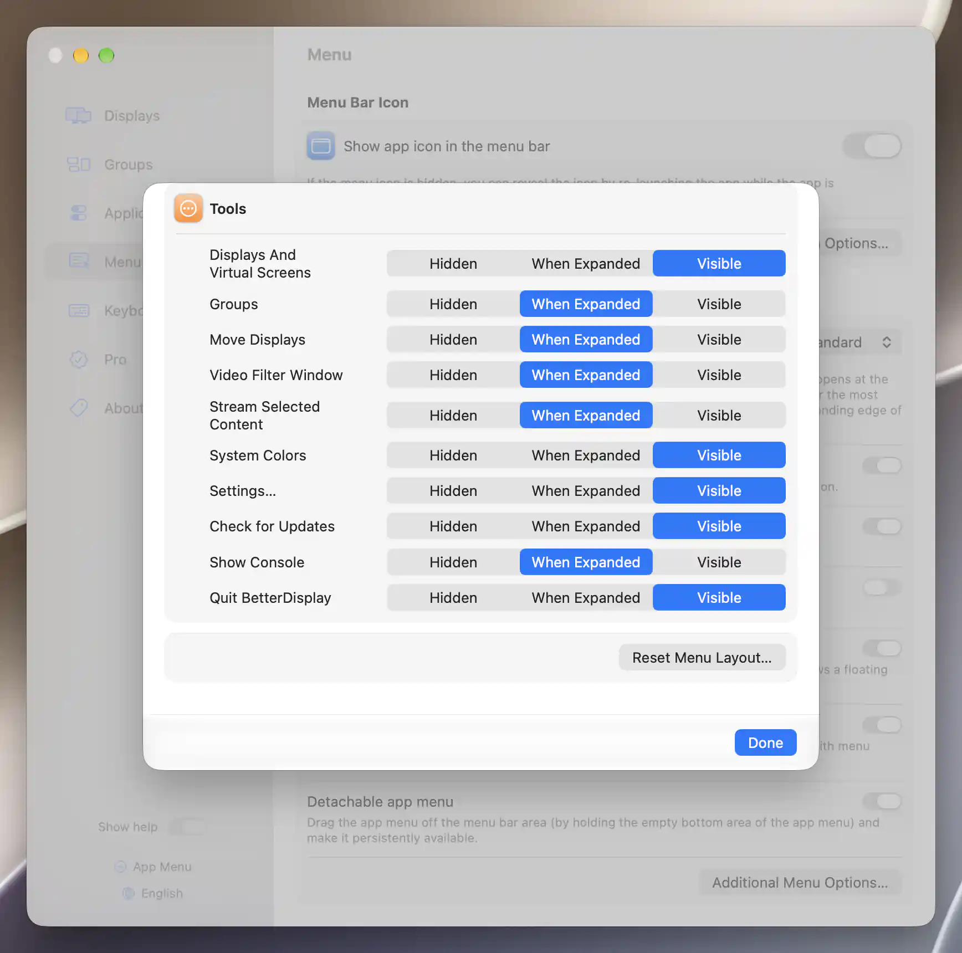
Task: Click the Keyboard sidebar icon
Action: (78, 310)
